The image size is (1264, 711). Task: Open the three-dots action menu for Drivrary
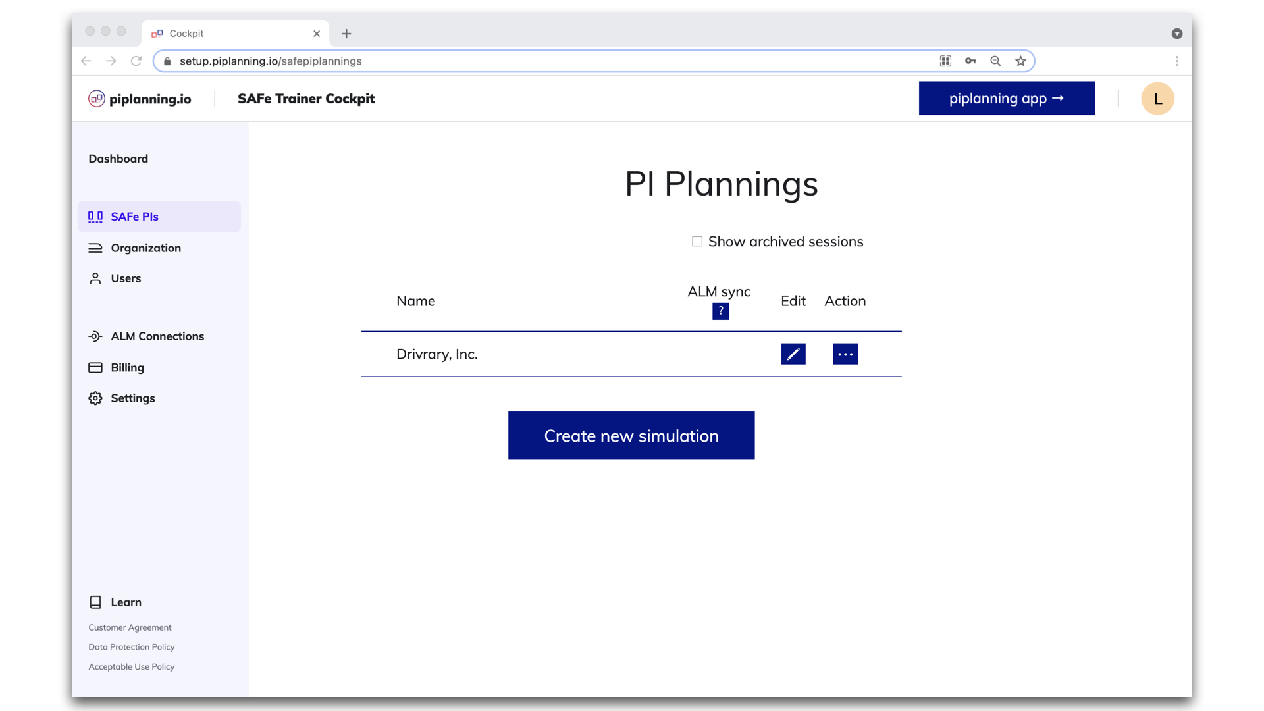coord(845,354)
